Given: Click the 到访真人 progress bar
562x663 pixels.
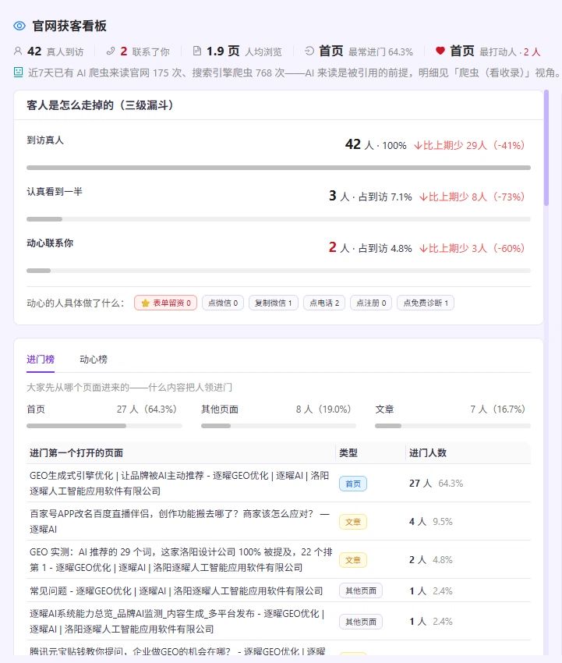Looking at the screenshot, I should click(278, 168).
